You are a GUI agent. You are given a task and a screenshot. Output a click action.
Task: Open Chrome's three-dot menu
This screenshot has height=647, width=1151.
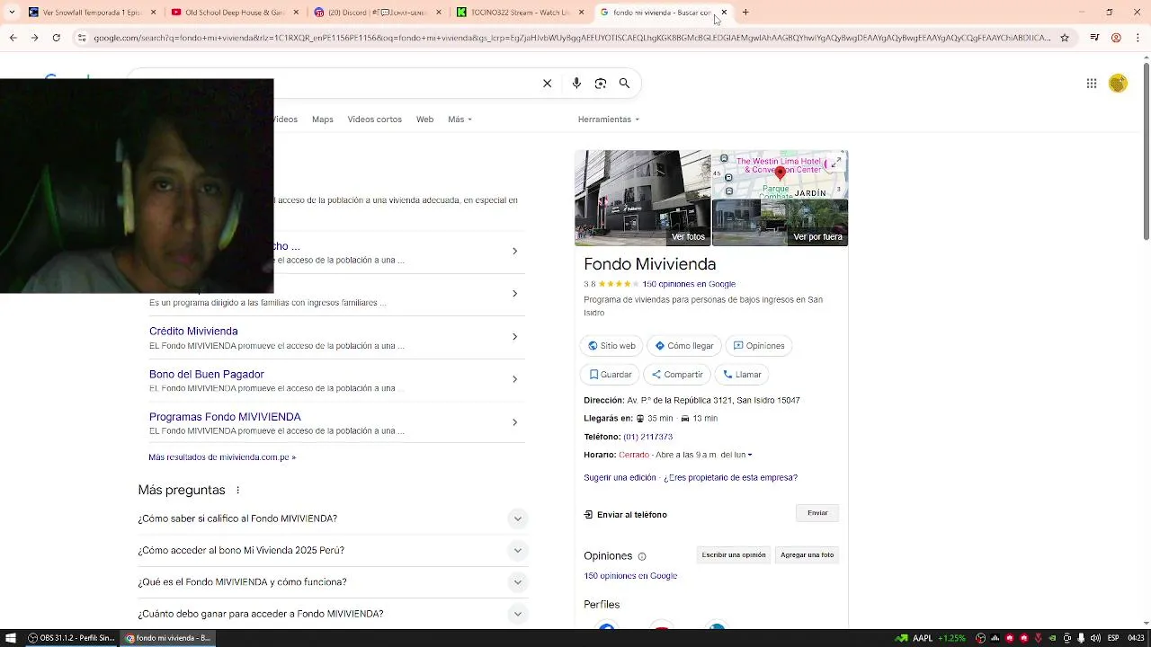(x=1138, y=38)
